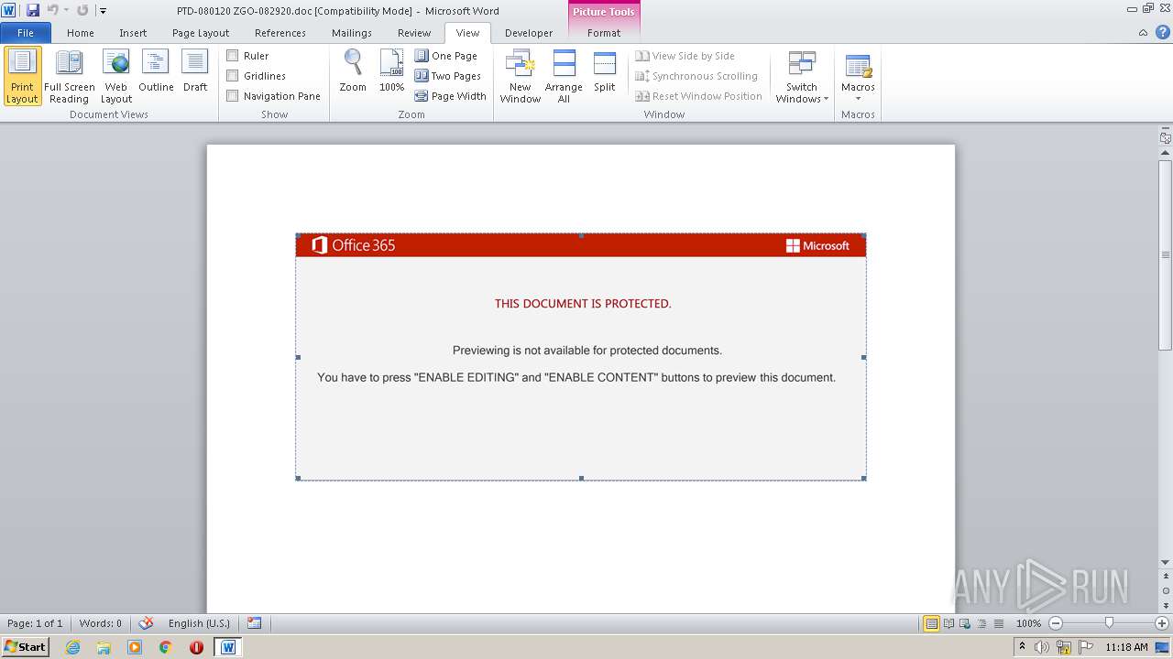Screen dimensions: 1173x659
Task: Switch to the Mailings tab
Action: (352, 33)
